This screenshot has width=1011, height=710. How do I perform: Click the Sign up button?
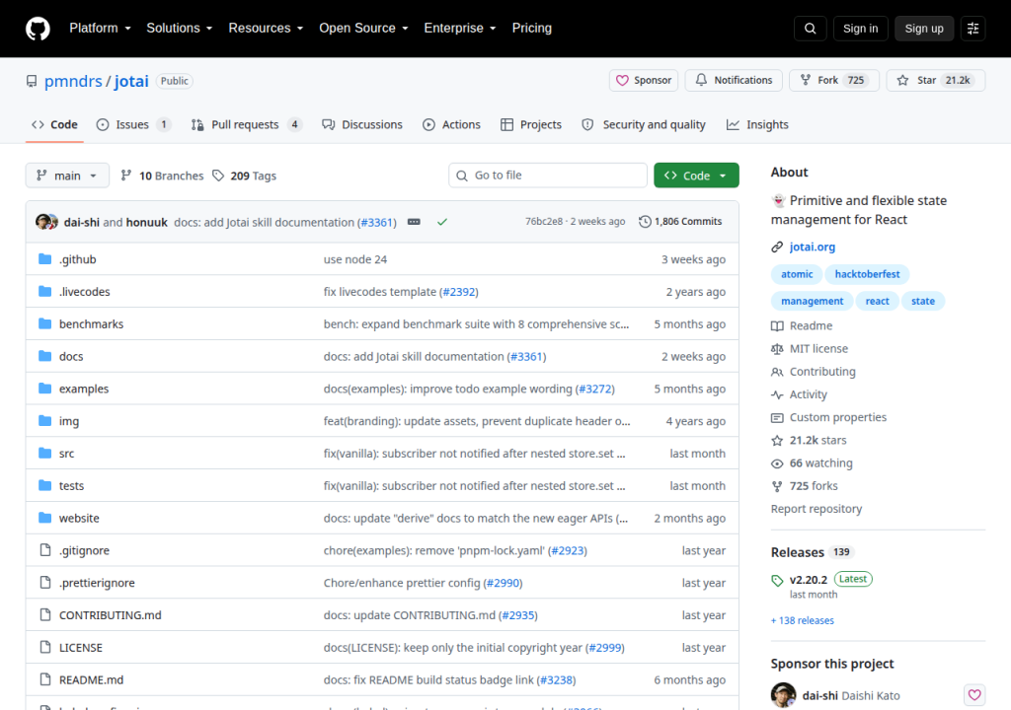(x=924, y=29)
